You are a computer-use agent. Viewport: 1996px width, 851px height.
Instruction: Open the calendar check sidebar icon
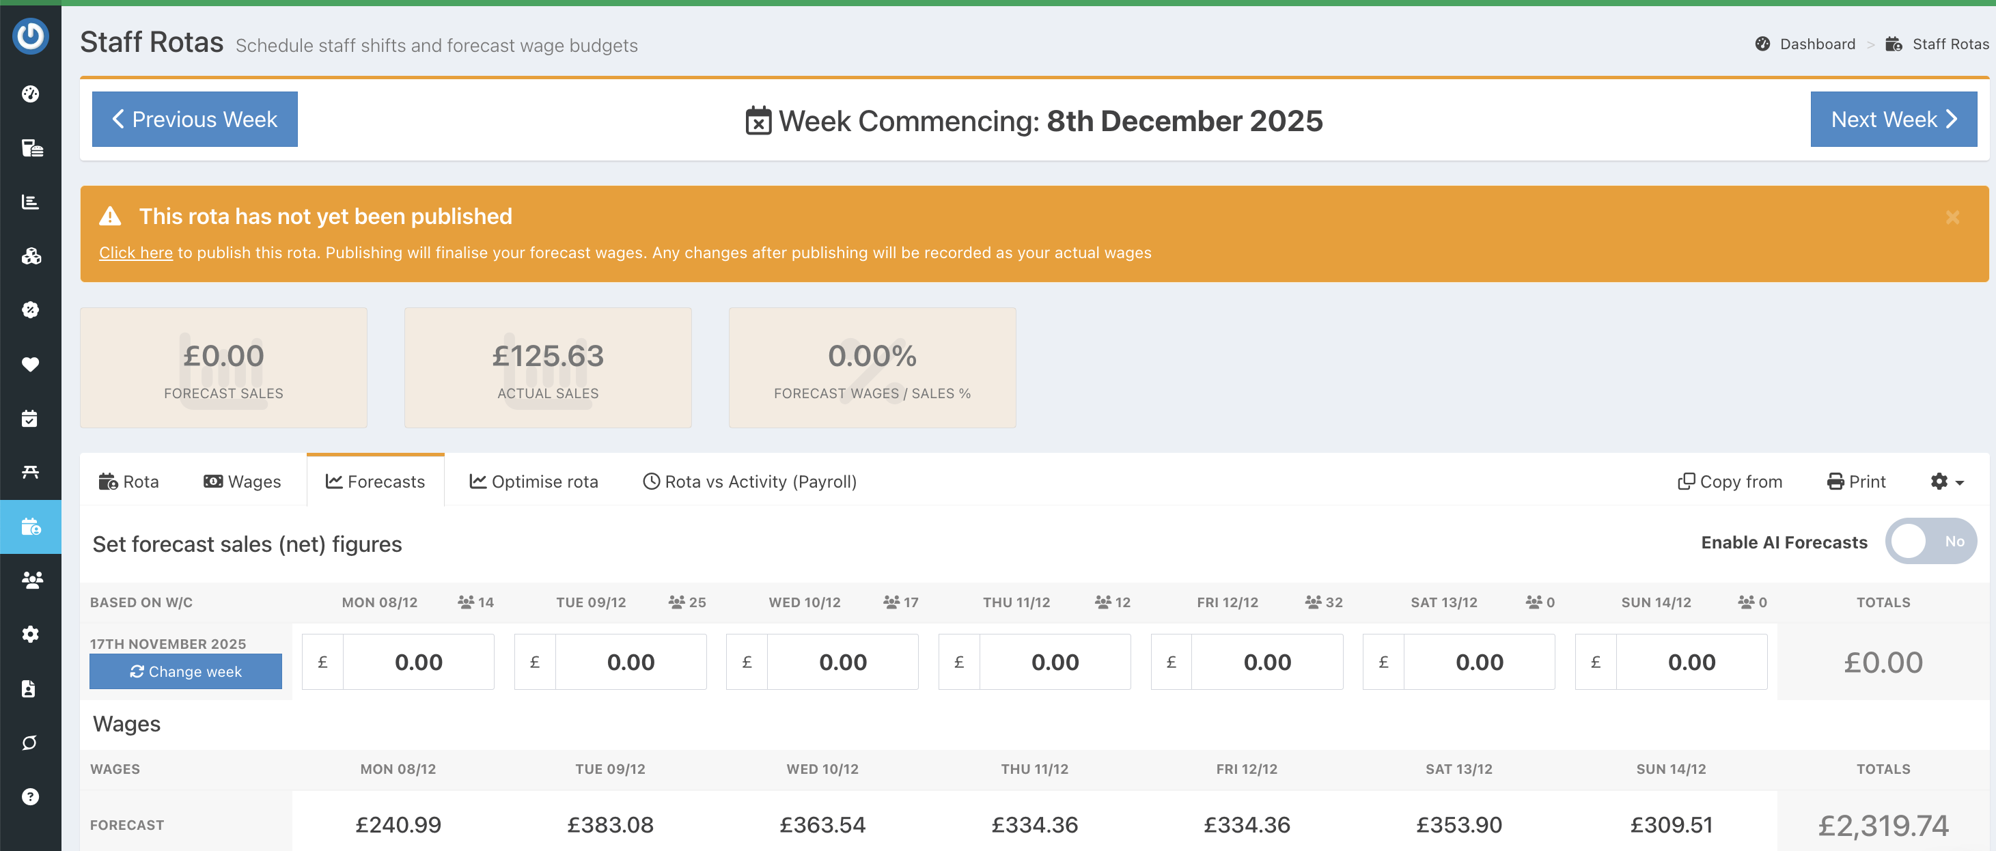pyautogui.click(x=30, y=419)
